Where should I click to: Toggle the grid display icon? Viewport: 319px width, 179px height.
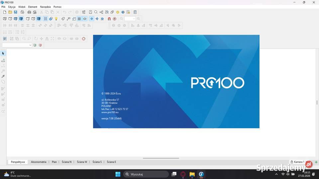[x=79, y=19]
